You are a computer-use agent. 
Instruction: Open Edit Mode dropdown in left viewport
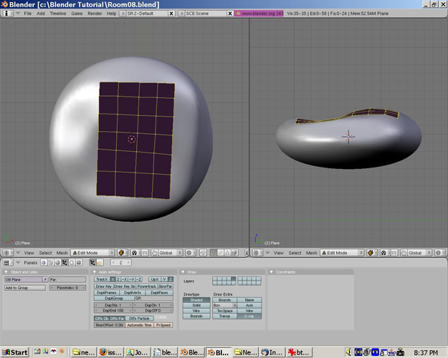93,253
